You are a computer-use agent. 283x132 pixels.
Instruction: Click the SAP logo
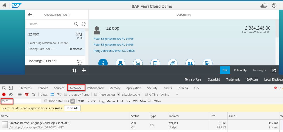click(x=17, y=5)
